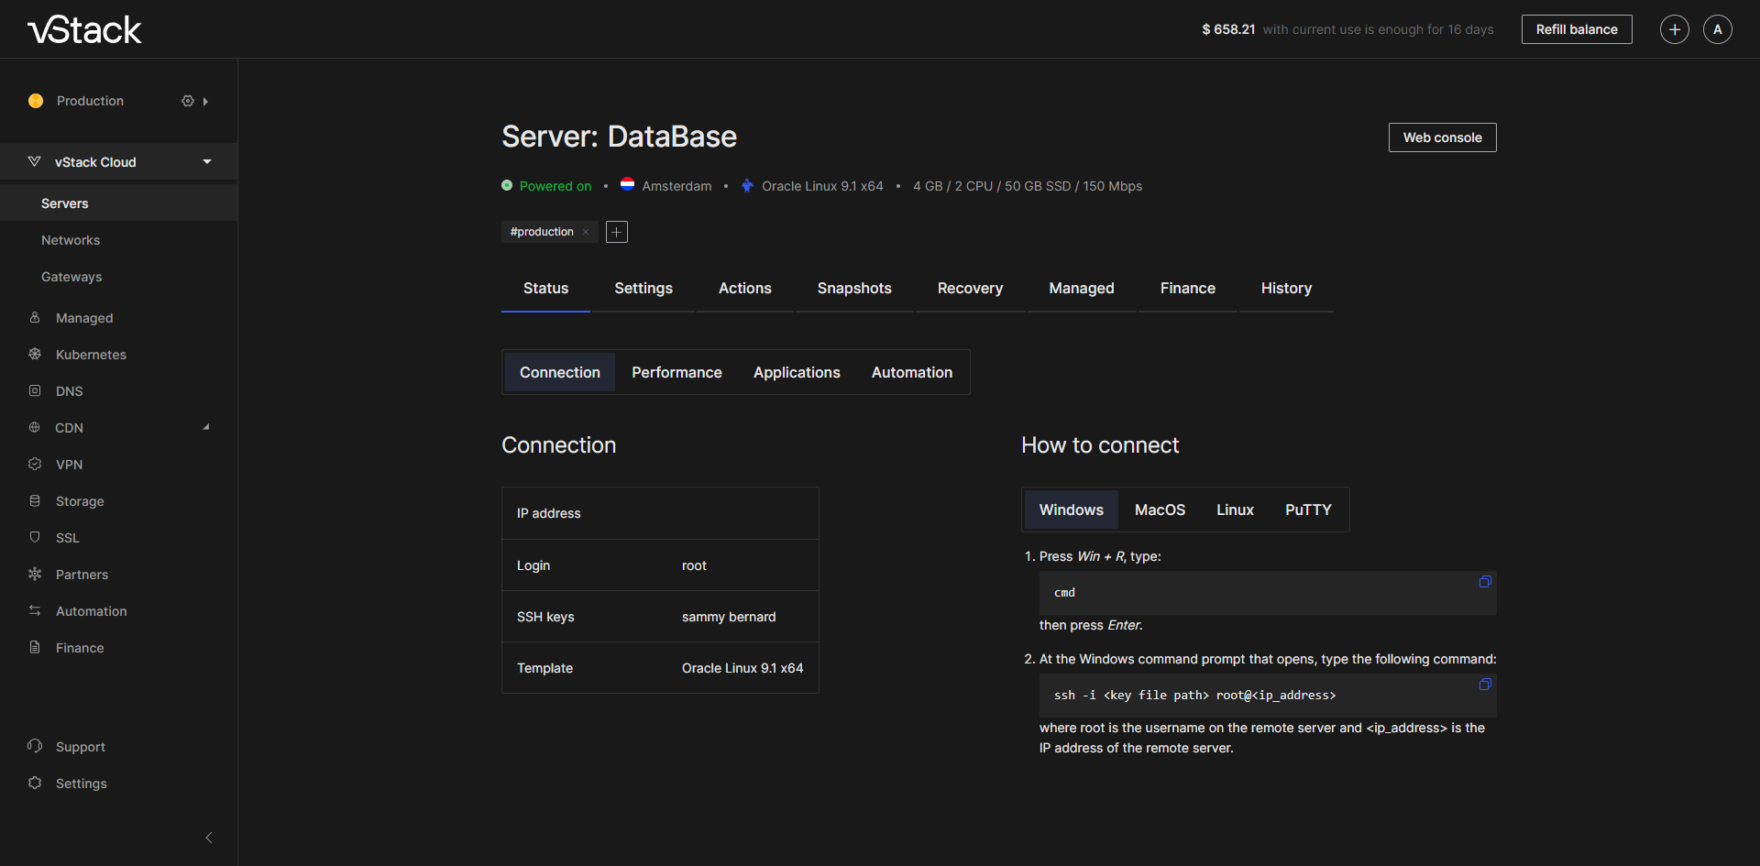Click the #production tag label
This screenshot has width=1760, height=866.
point(542,232)
